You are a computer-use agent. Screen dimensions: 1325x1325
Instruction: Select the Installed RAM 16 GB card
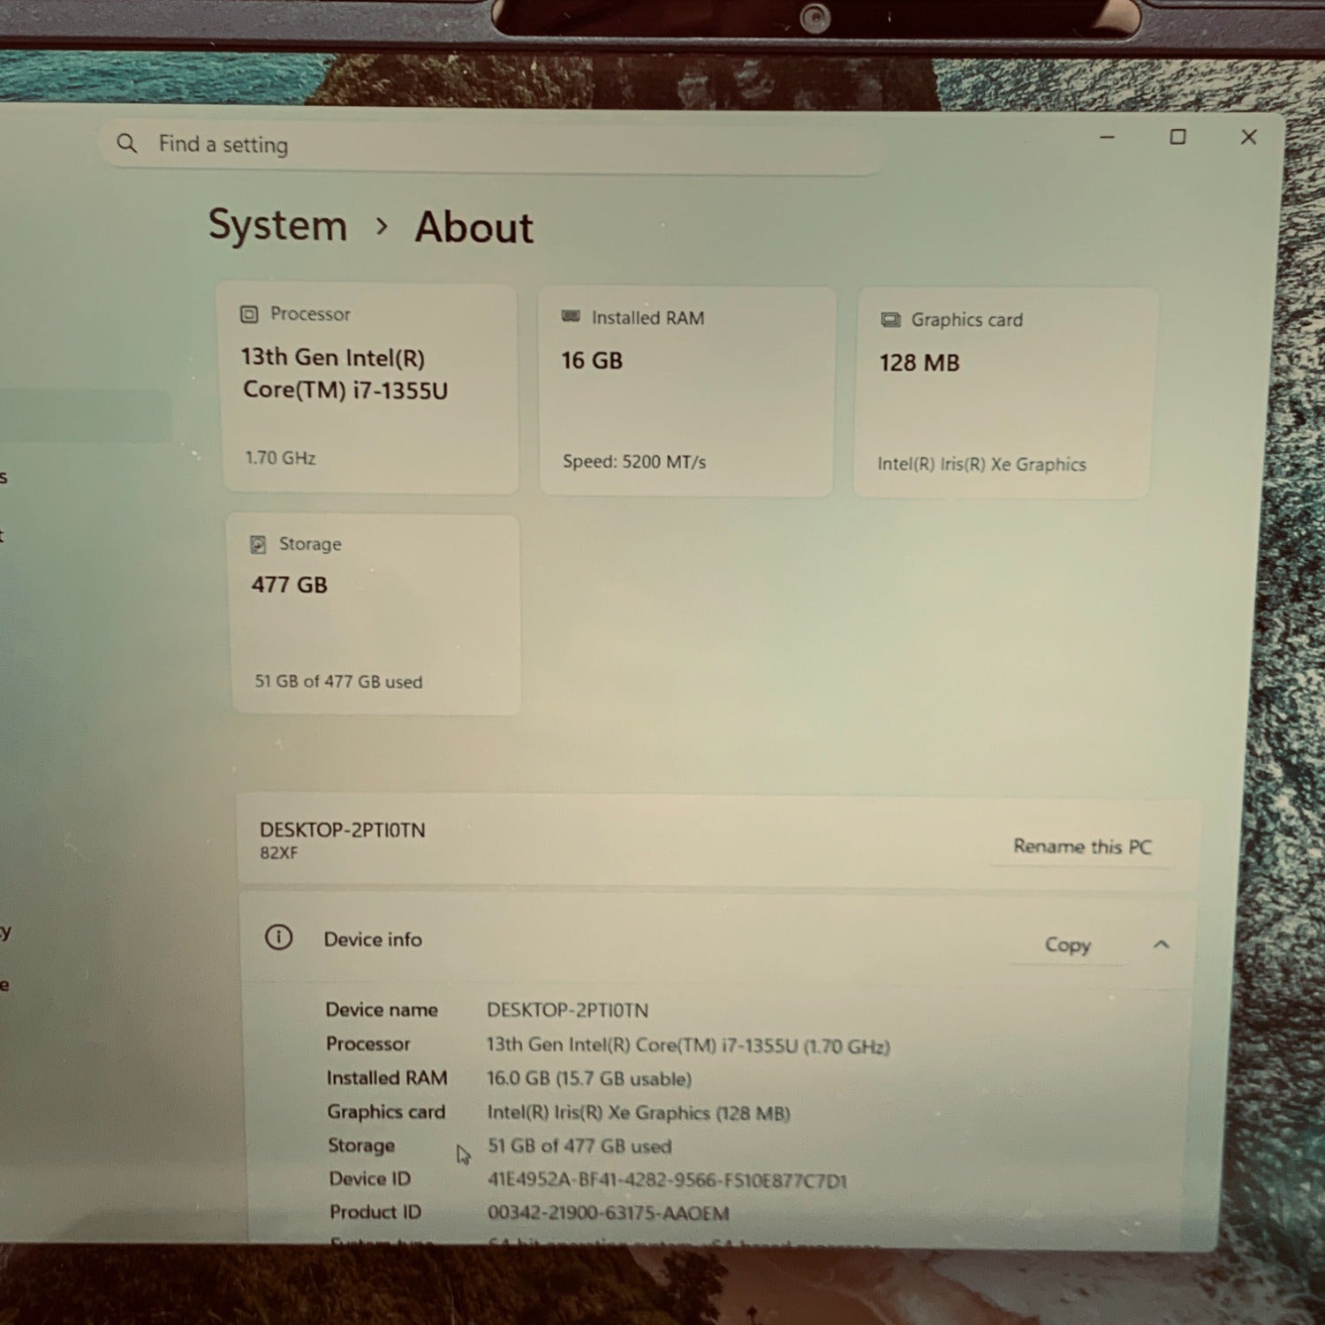click(x=687, y=390)
